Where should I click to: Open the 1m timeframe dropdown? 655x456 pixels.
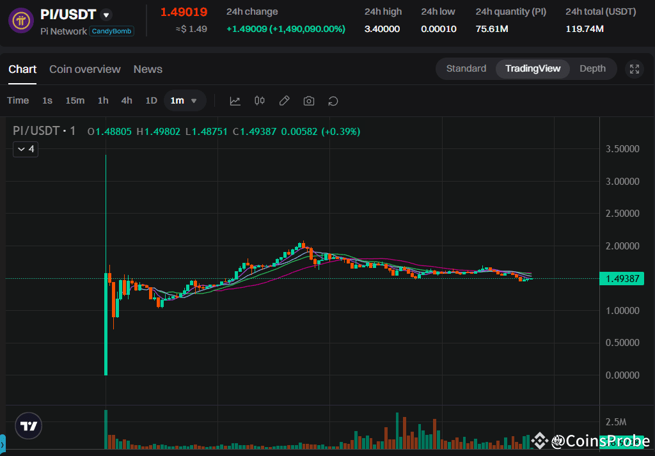pos(184,100)
